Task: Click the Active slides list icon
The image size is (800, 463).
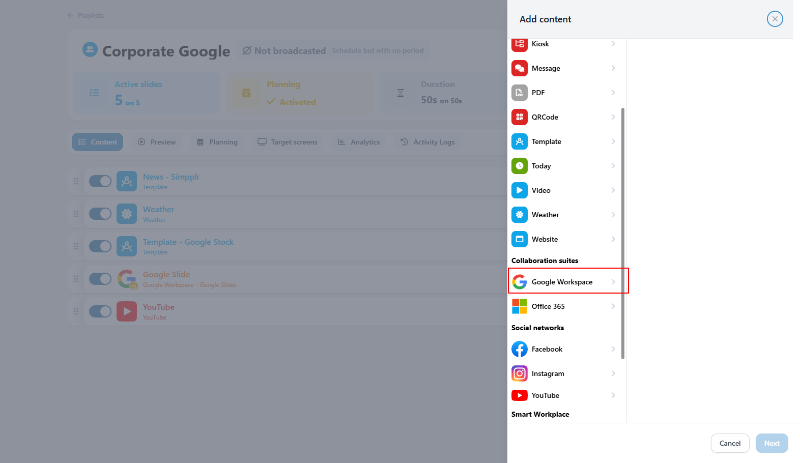Action: tap(94, 93)
